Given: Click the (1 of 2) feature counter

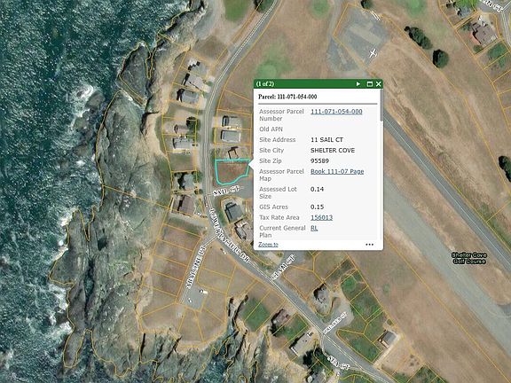Looking at the screenshot, I should tap(265, 84).
